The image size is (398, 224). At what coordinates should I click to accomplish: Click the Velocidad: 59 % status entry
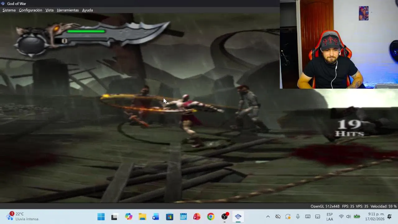383,206
